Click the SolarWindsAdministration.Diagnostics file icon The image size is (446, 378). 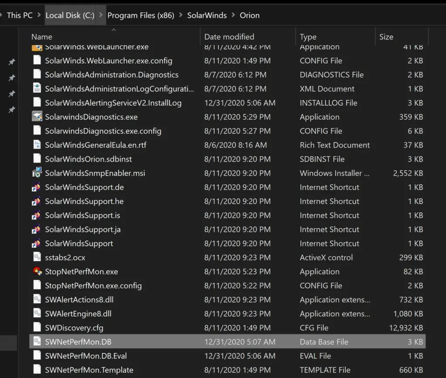(x=37, y=74)
